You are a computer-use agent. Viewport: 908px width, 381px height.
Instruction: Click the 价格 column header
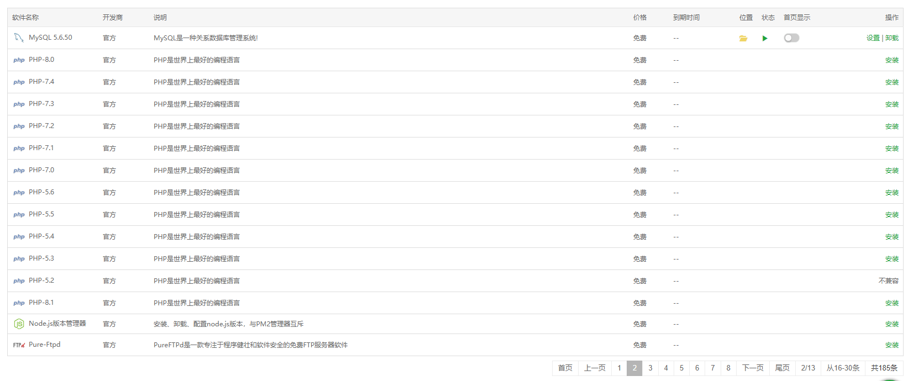(x=640, y=18)
